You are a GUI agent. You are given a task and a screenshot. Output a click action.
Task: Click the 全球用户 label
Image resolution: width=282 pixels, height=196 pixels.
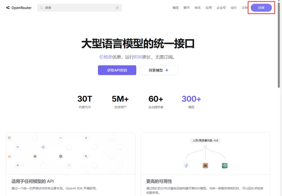(120, 107)
